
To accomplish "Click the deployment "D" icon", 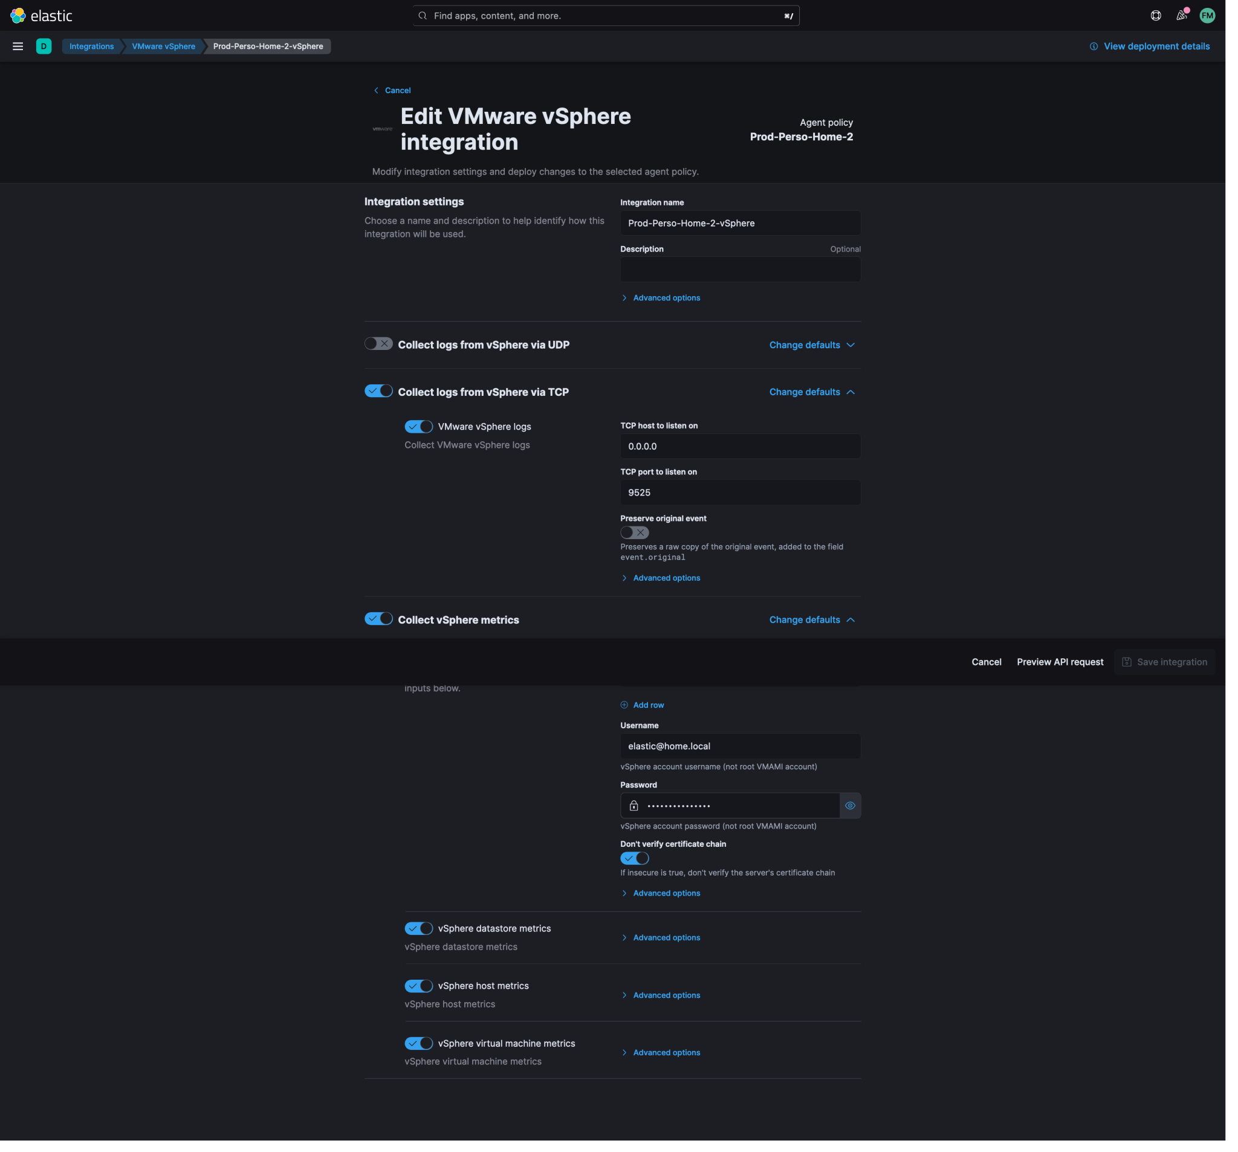I will 44,46.
